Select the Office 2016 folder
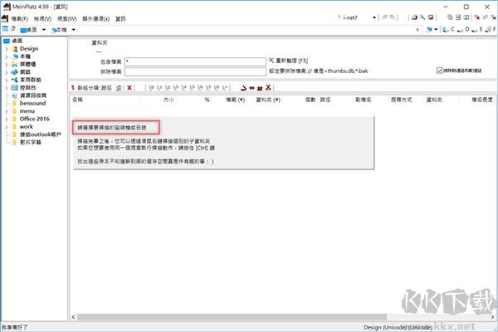498x332 pixels. coord(35,119)
